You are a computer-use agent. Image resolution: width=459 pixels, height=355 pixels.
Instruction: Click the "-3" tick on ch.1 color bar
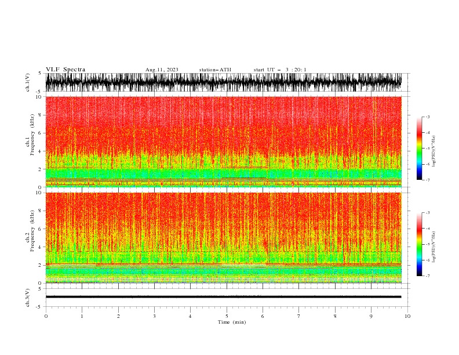pyautogui.click(x=427, y=117)
